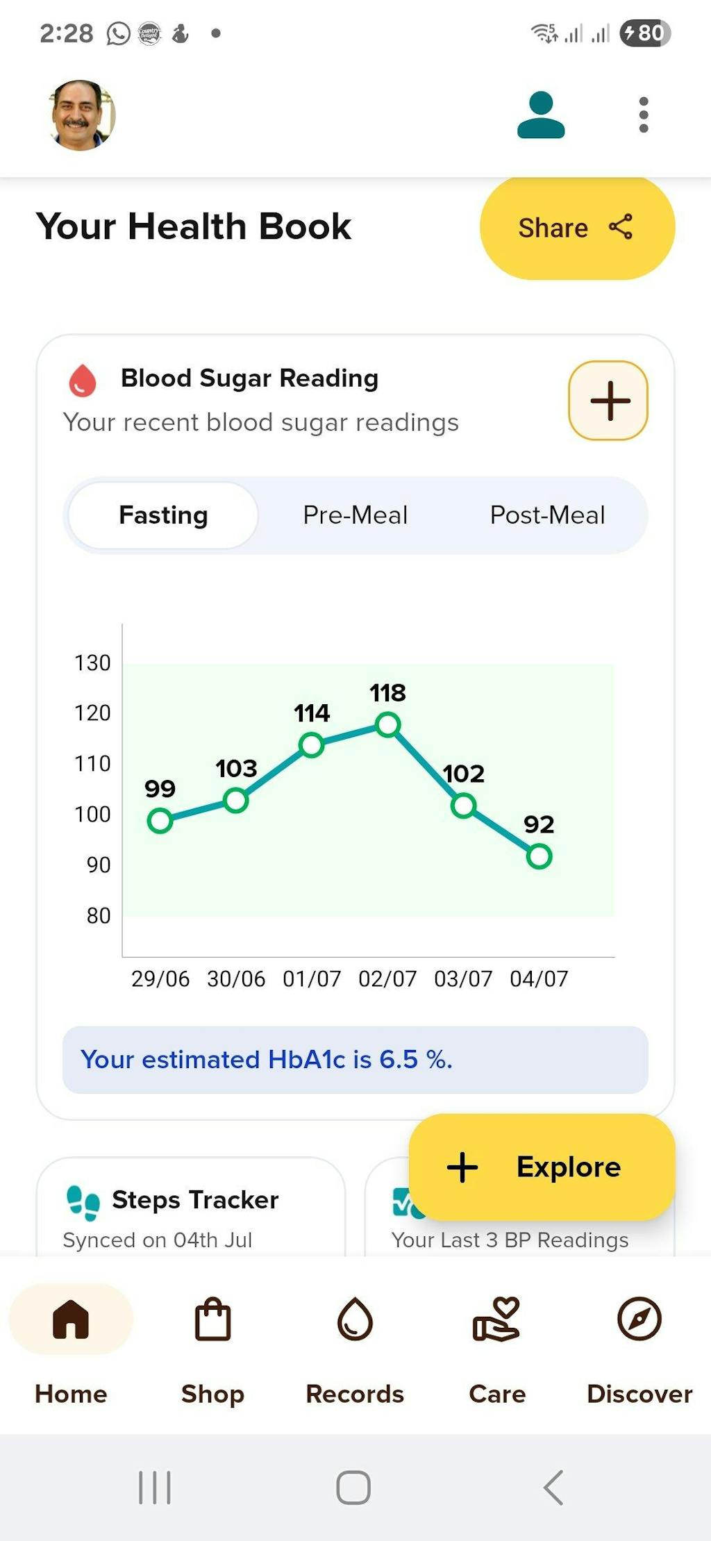Open the Last 3 BP Readings card
711x1541 pixels.
(510, 1240)
